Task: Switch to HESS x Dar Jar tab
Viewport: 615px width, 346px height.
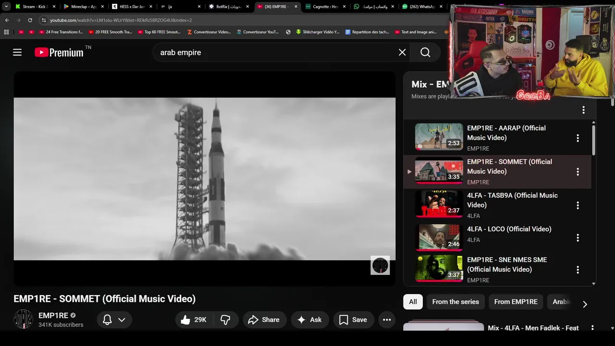Action: pos(132,7)
